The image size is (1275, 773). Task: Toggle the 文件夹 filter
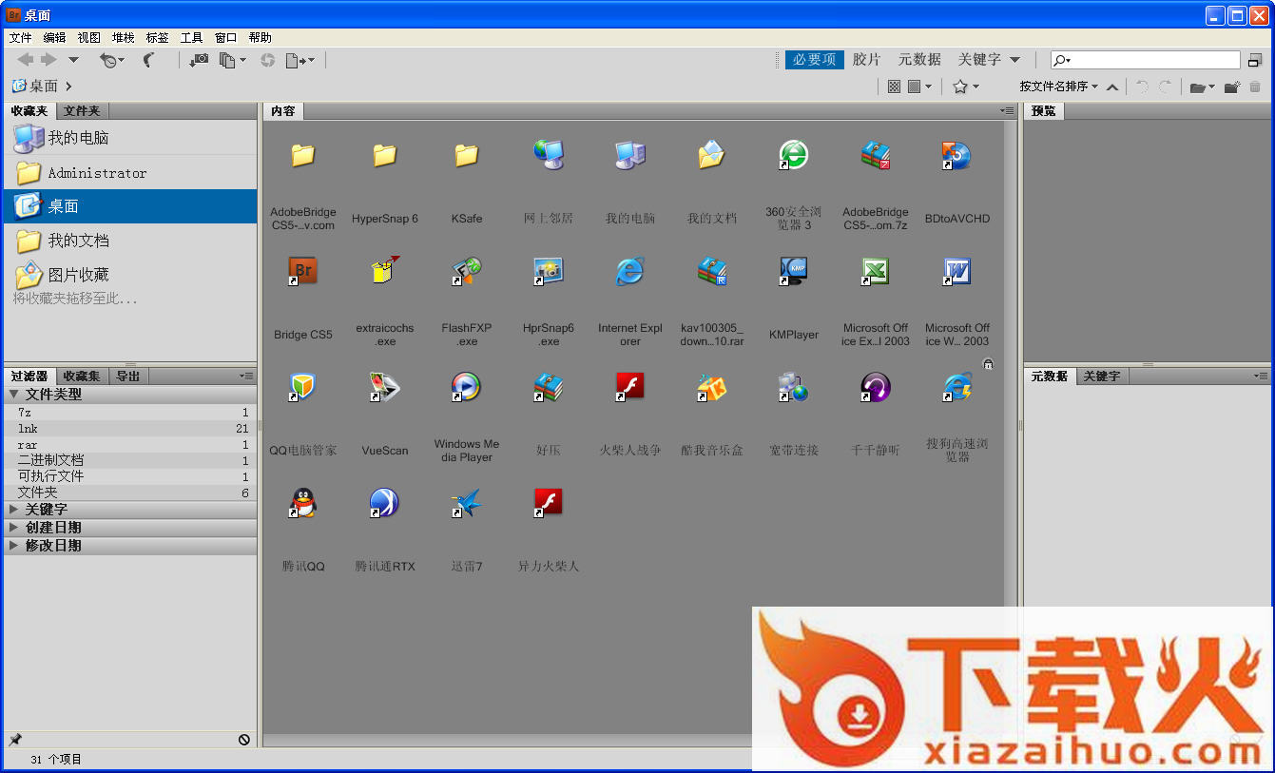130,493
